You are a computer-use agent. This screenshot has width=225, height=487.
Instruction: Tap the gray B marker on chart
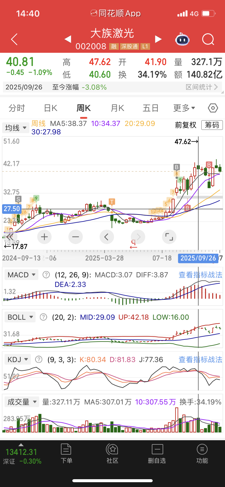[x=176, y=167]
